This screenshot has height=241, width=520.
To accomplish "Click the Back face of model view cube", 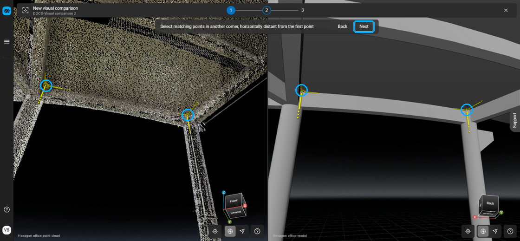I will [x=490, y=203].
